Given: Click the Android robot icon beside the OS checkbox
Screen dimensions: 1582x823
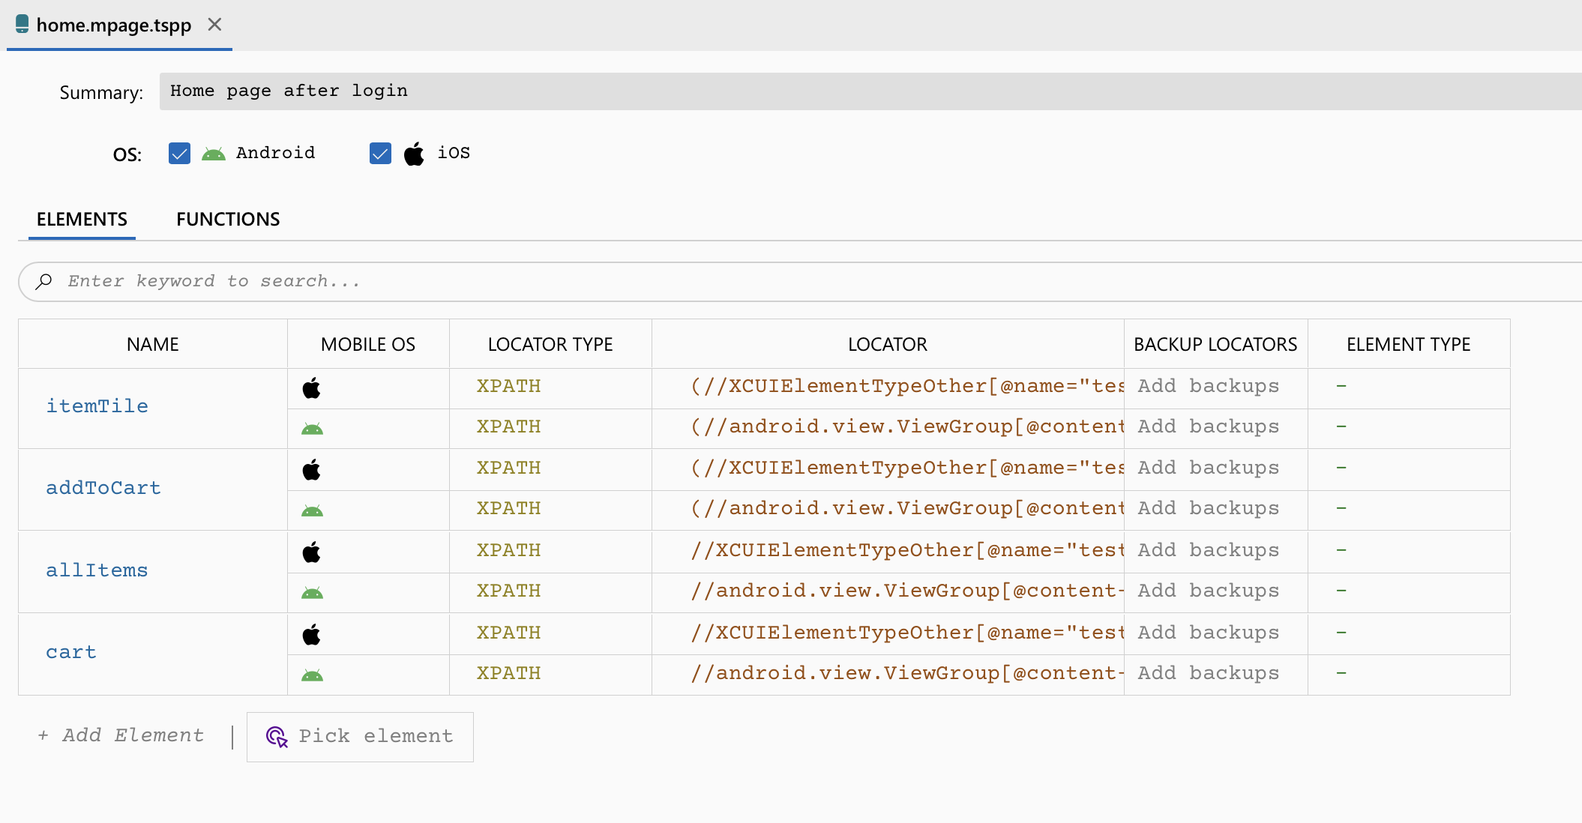Looking at the screenshot, I should (213, 153).
